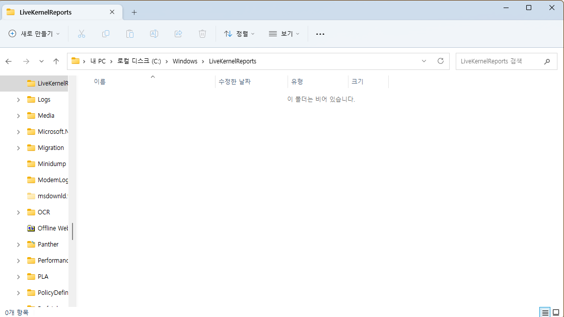Click the Paste icon in the toolbar

tap(130, 34)
